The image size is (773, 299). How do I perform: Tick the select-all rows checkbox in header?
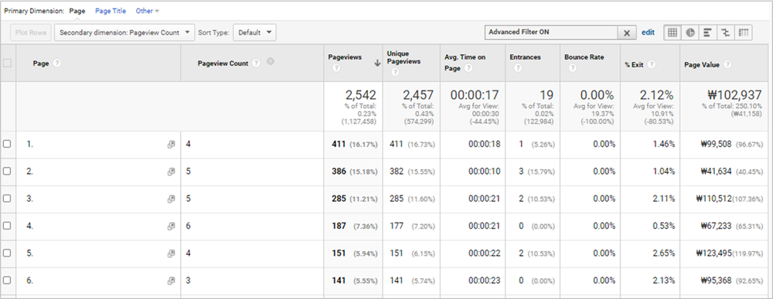coord(7,63)
